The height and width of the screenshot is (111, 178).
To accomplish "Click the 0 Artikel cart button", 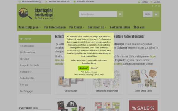I will coord(147,14).
